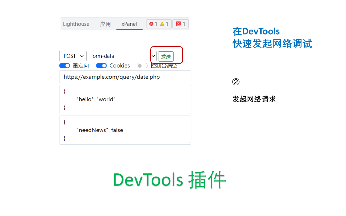Image resolution: width=346 pixels, height=216 pixels.
Task: Click the issues counter with red square icon
Action: click(181, 24)
